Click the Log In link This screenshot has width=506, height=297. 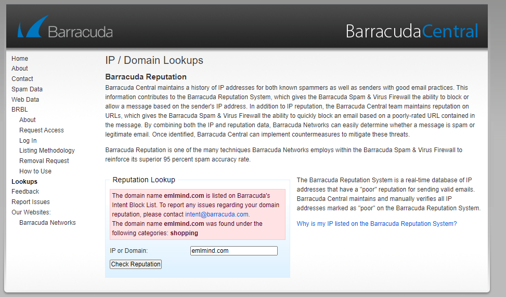click(x=28, y=141)
